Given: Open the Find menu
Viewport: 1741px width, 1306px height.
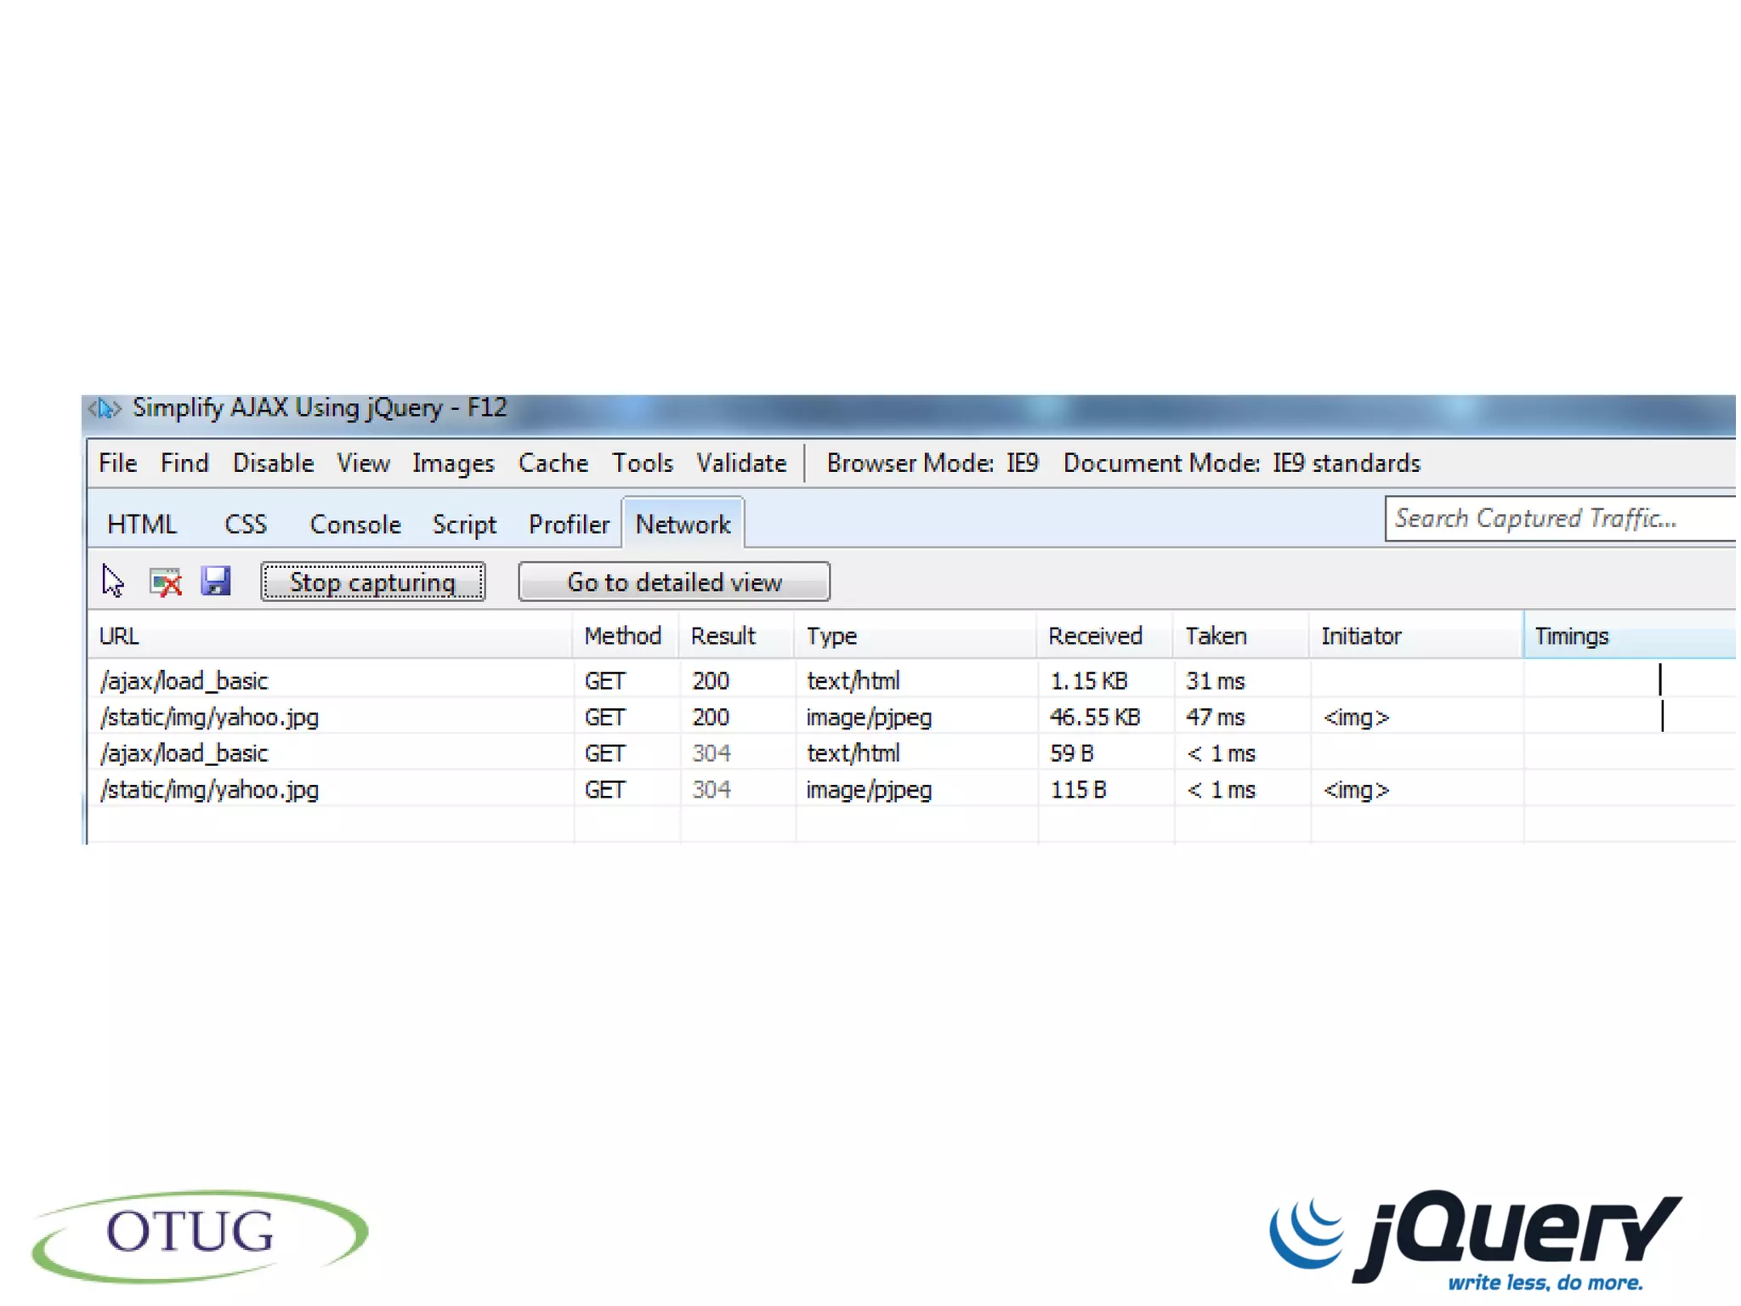Looking at the screenshot, I should point(184,463).
